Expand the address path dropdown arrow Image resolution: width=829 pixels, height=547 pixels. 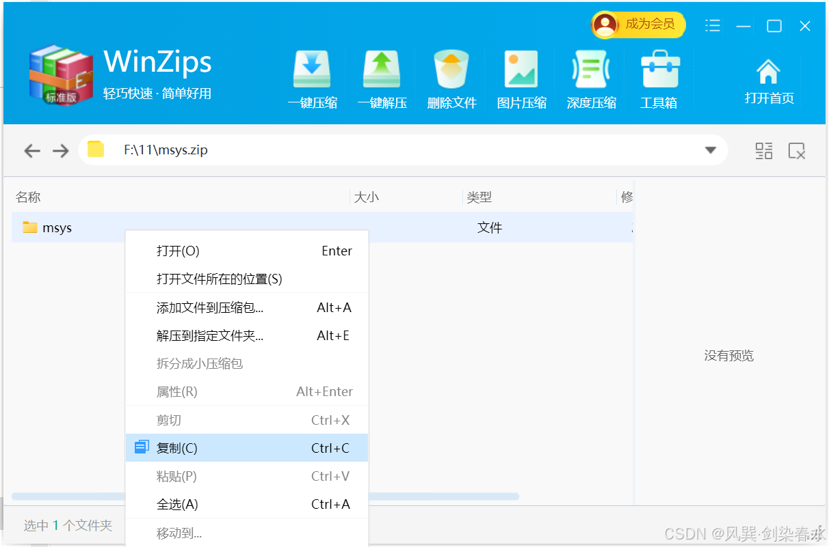(711, 150)
